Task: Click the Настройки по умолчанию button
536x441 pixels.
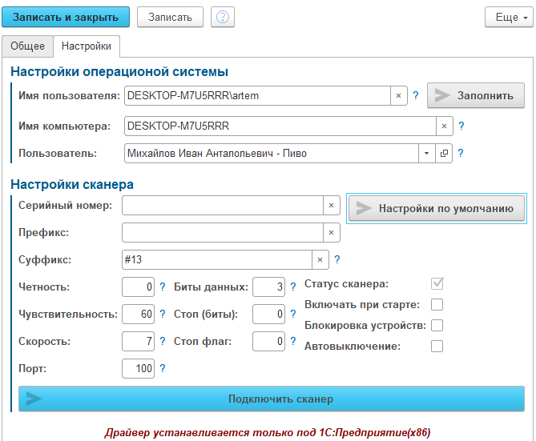Action: coord(437,208)
